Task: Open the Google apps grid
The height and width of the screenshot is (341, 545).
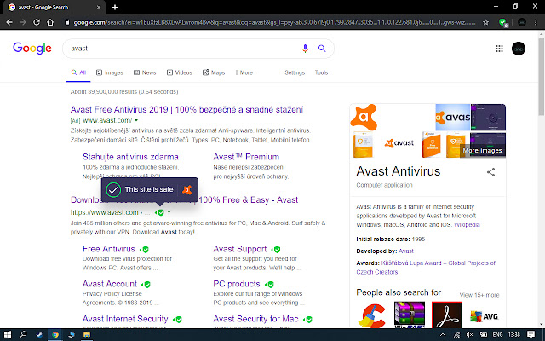Action: click(500, 49)
